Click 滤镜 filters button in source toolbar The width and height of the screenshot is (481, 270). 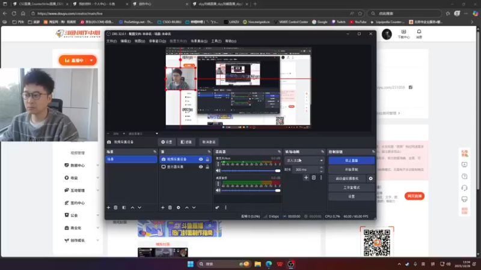[186, 142]
